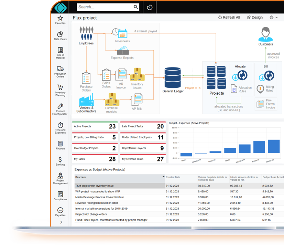
Task: Click the Timesheets calendar icon
Action: coord(122,33)
